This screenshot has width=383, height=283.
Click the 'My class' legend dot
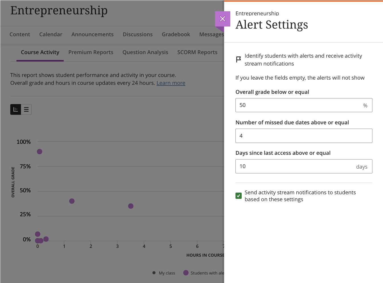coord(154,273)
